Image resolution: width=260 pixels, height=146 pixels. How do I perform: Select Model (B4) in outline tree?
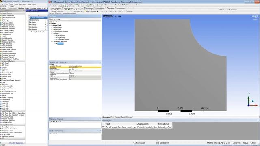tap(56, 25)
